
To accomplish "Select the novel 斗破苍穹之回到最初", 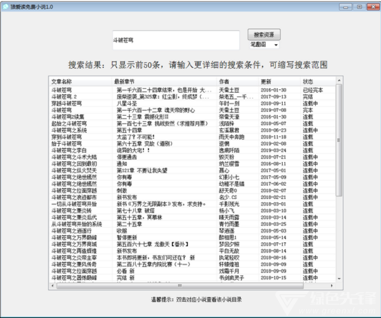I will 74,164.
